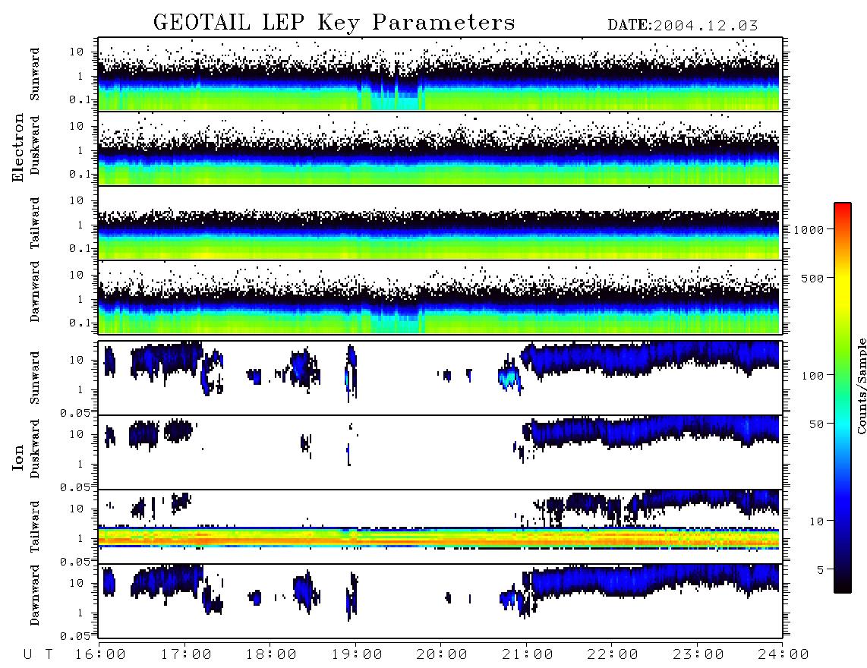The image size is (867, 668).
Task: Click the Electron group axis label
Action: tap(17, 148)
